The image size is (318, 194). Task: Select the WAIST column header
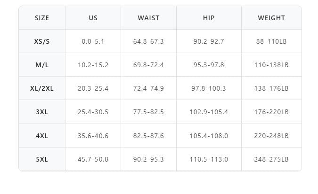148,18
